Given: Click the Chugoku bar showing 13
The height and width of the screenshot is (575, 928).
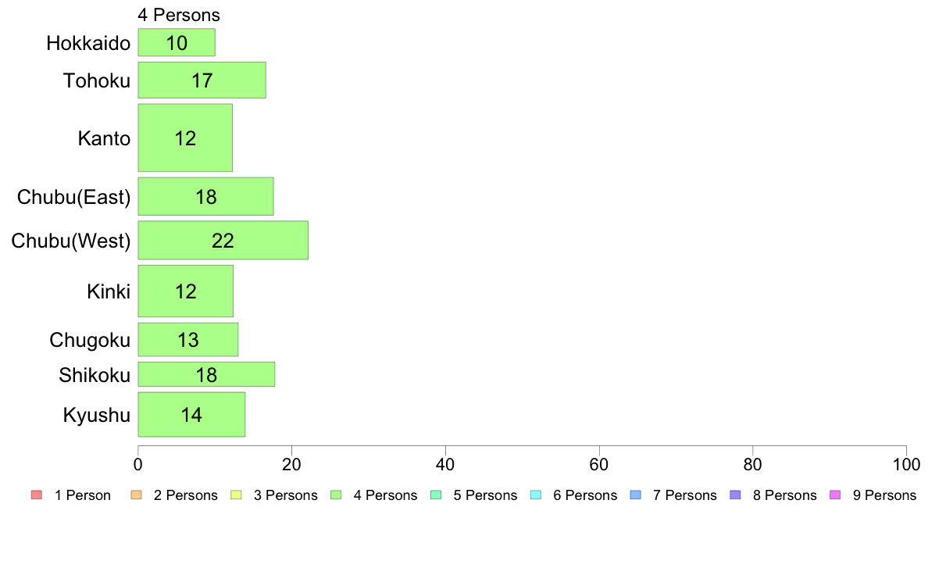Looking at the screenshot, I should pyautogui.click(x=188, y=340).
